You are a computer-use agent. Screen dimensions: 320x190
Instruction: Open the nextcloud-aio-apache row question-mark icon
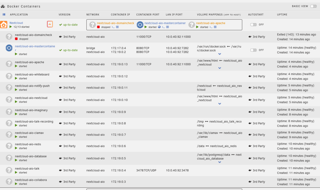9,64
